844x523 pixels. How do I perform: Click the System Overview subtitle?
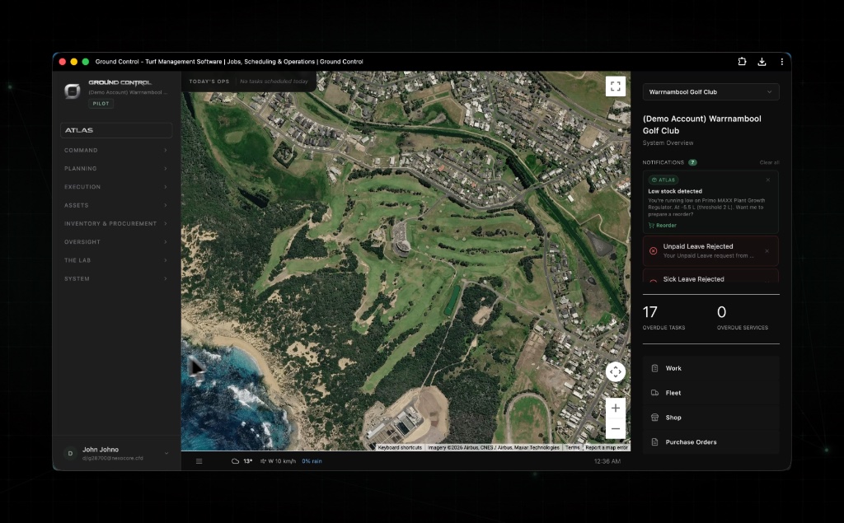[x=668, y=143]
